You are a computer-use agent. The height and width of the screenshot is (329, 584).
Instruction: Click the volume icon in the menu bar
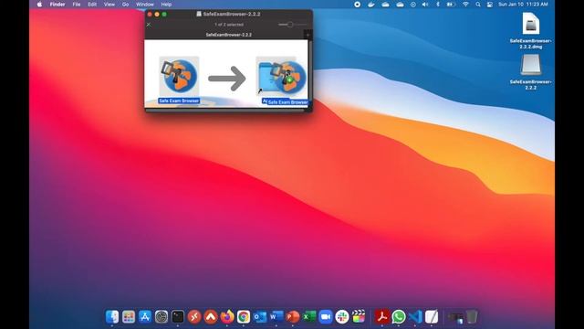pyautogui.click(x=425, y=5)
